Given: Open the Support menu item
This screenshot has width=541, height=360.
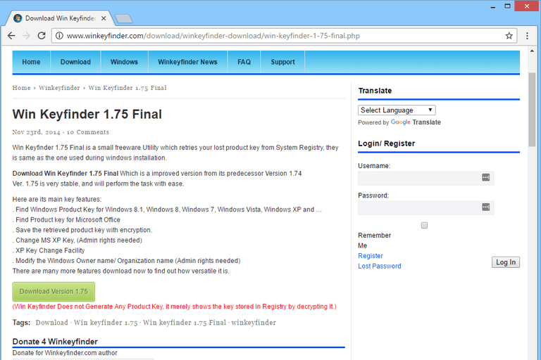Looking at the screenshot, I should point(282,62).
